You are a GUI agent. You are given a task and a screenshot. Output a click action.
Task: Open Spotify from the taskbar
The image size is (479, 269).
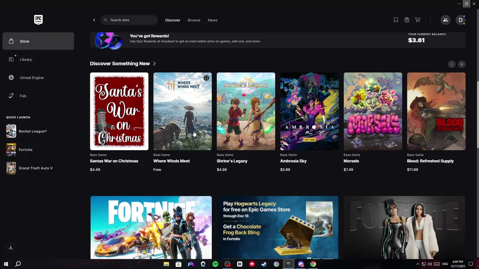pos(215,264)
